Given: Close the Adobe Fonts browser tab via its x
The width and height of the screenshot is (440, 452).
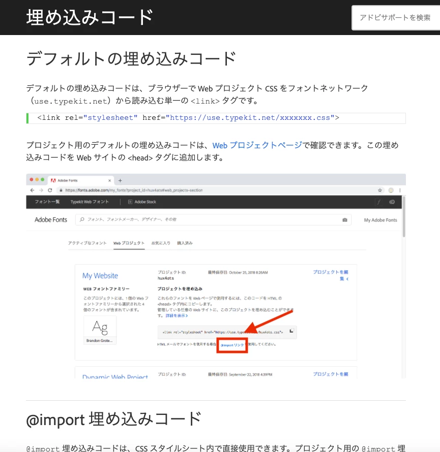Looking at the screenshot, I should 109,180.
